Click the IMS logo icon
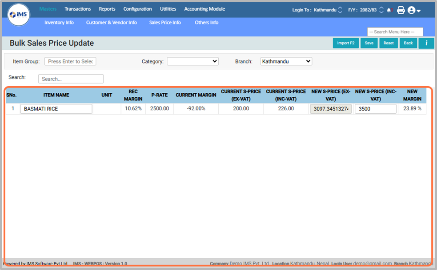Image resolution: width=437 pixels, height=270 pixels. tap(19, 15)
